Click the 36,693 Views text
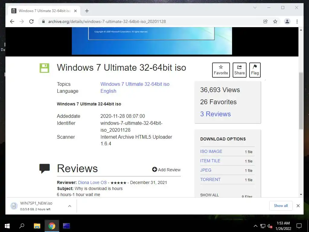Screen dimensions: 309x232 220,90
